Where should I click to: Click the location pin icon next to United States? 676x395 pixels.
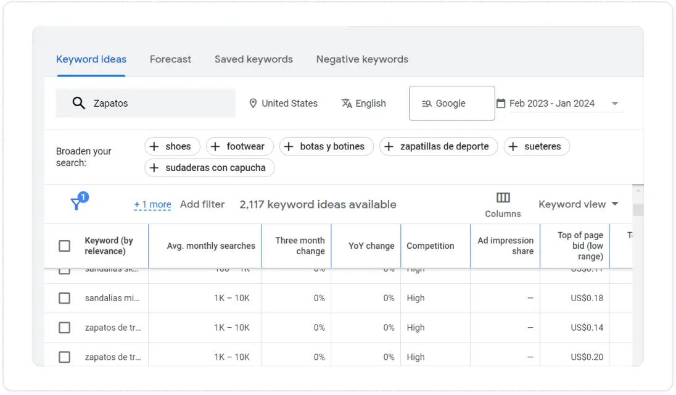(253, 103)
